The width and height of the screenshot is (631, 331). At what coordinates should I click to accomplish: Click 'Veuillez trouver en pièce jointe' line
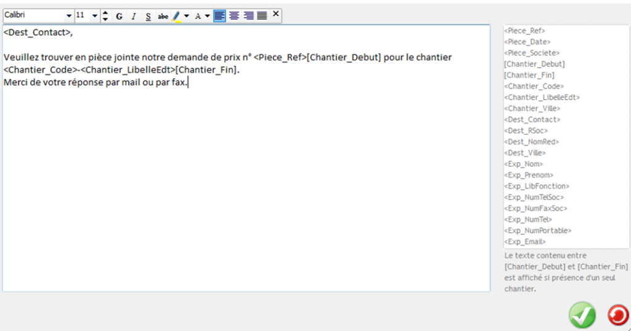coord(228,57)
